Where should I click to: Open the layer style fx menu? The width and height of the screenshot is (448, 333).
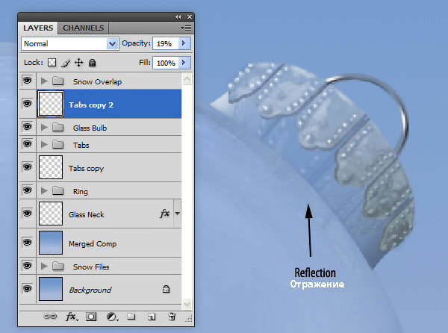point(71,317)
